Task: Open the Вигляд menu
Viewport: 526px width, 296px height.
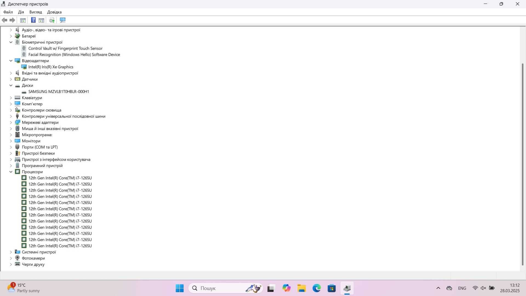Action: coord(36,12)
